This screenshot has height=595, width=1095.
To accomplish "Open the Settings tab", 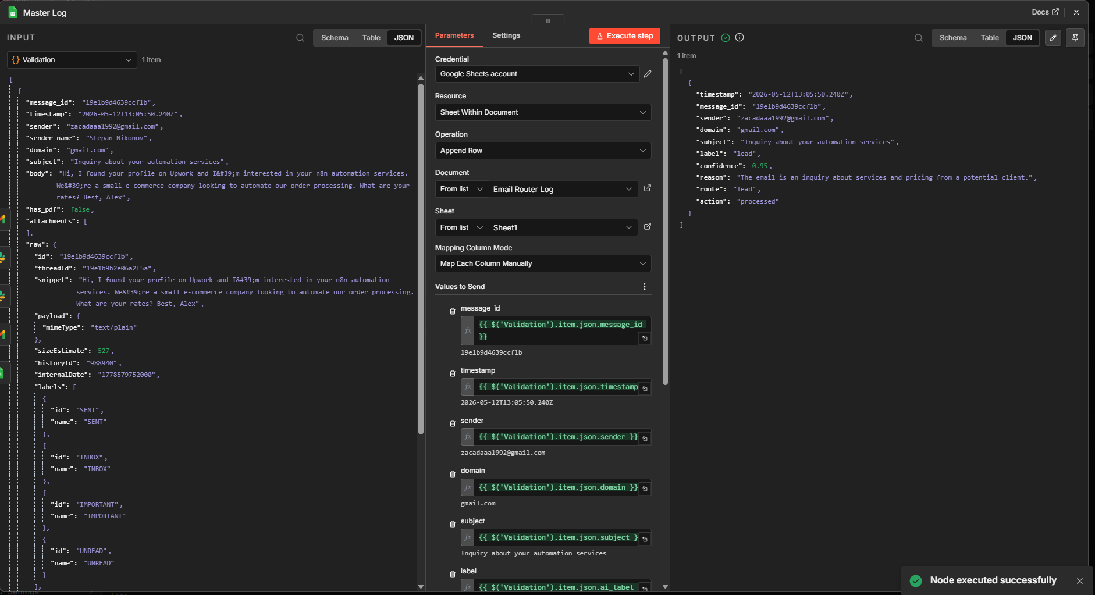I will [506, 35].
